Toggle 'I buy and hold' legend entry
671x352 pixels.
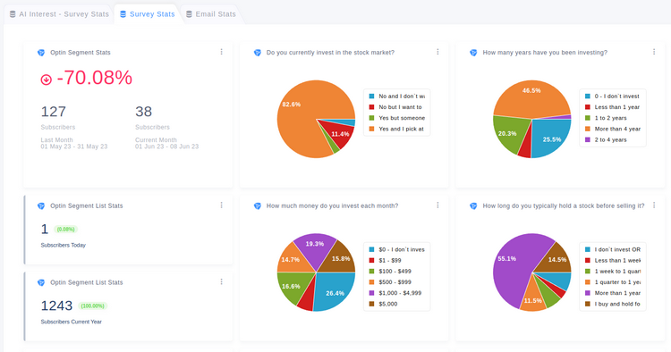[613, 304]
